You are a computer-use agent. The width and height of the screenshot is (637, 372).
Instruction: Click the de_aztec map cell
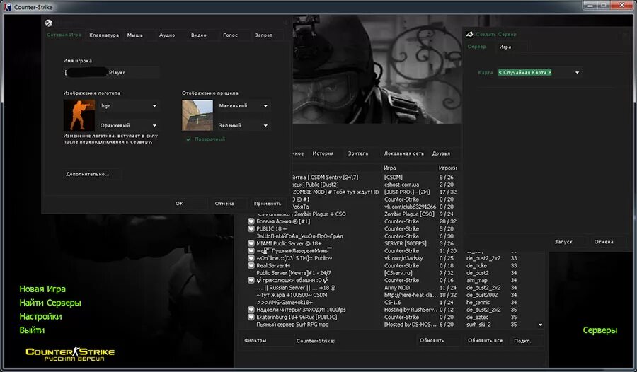477,317
